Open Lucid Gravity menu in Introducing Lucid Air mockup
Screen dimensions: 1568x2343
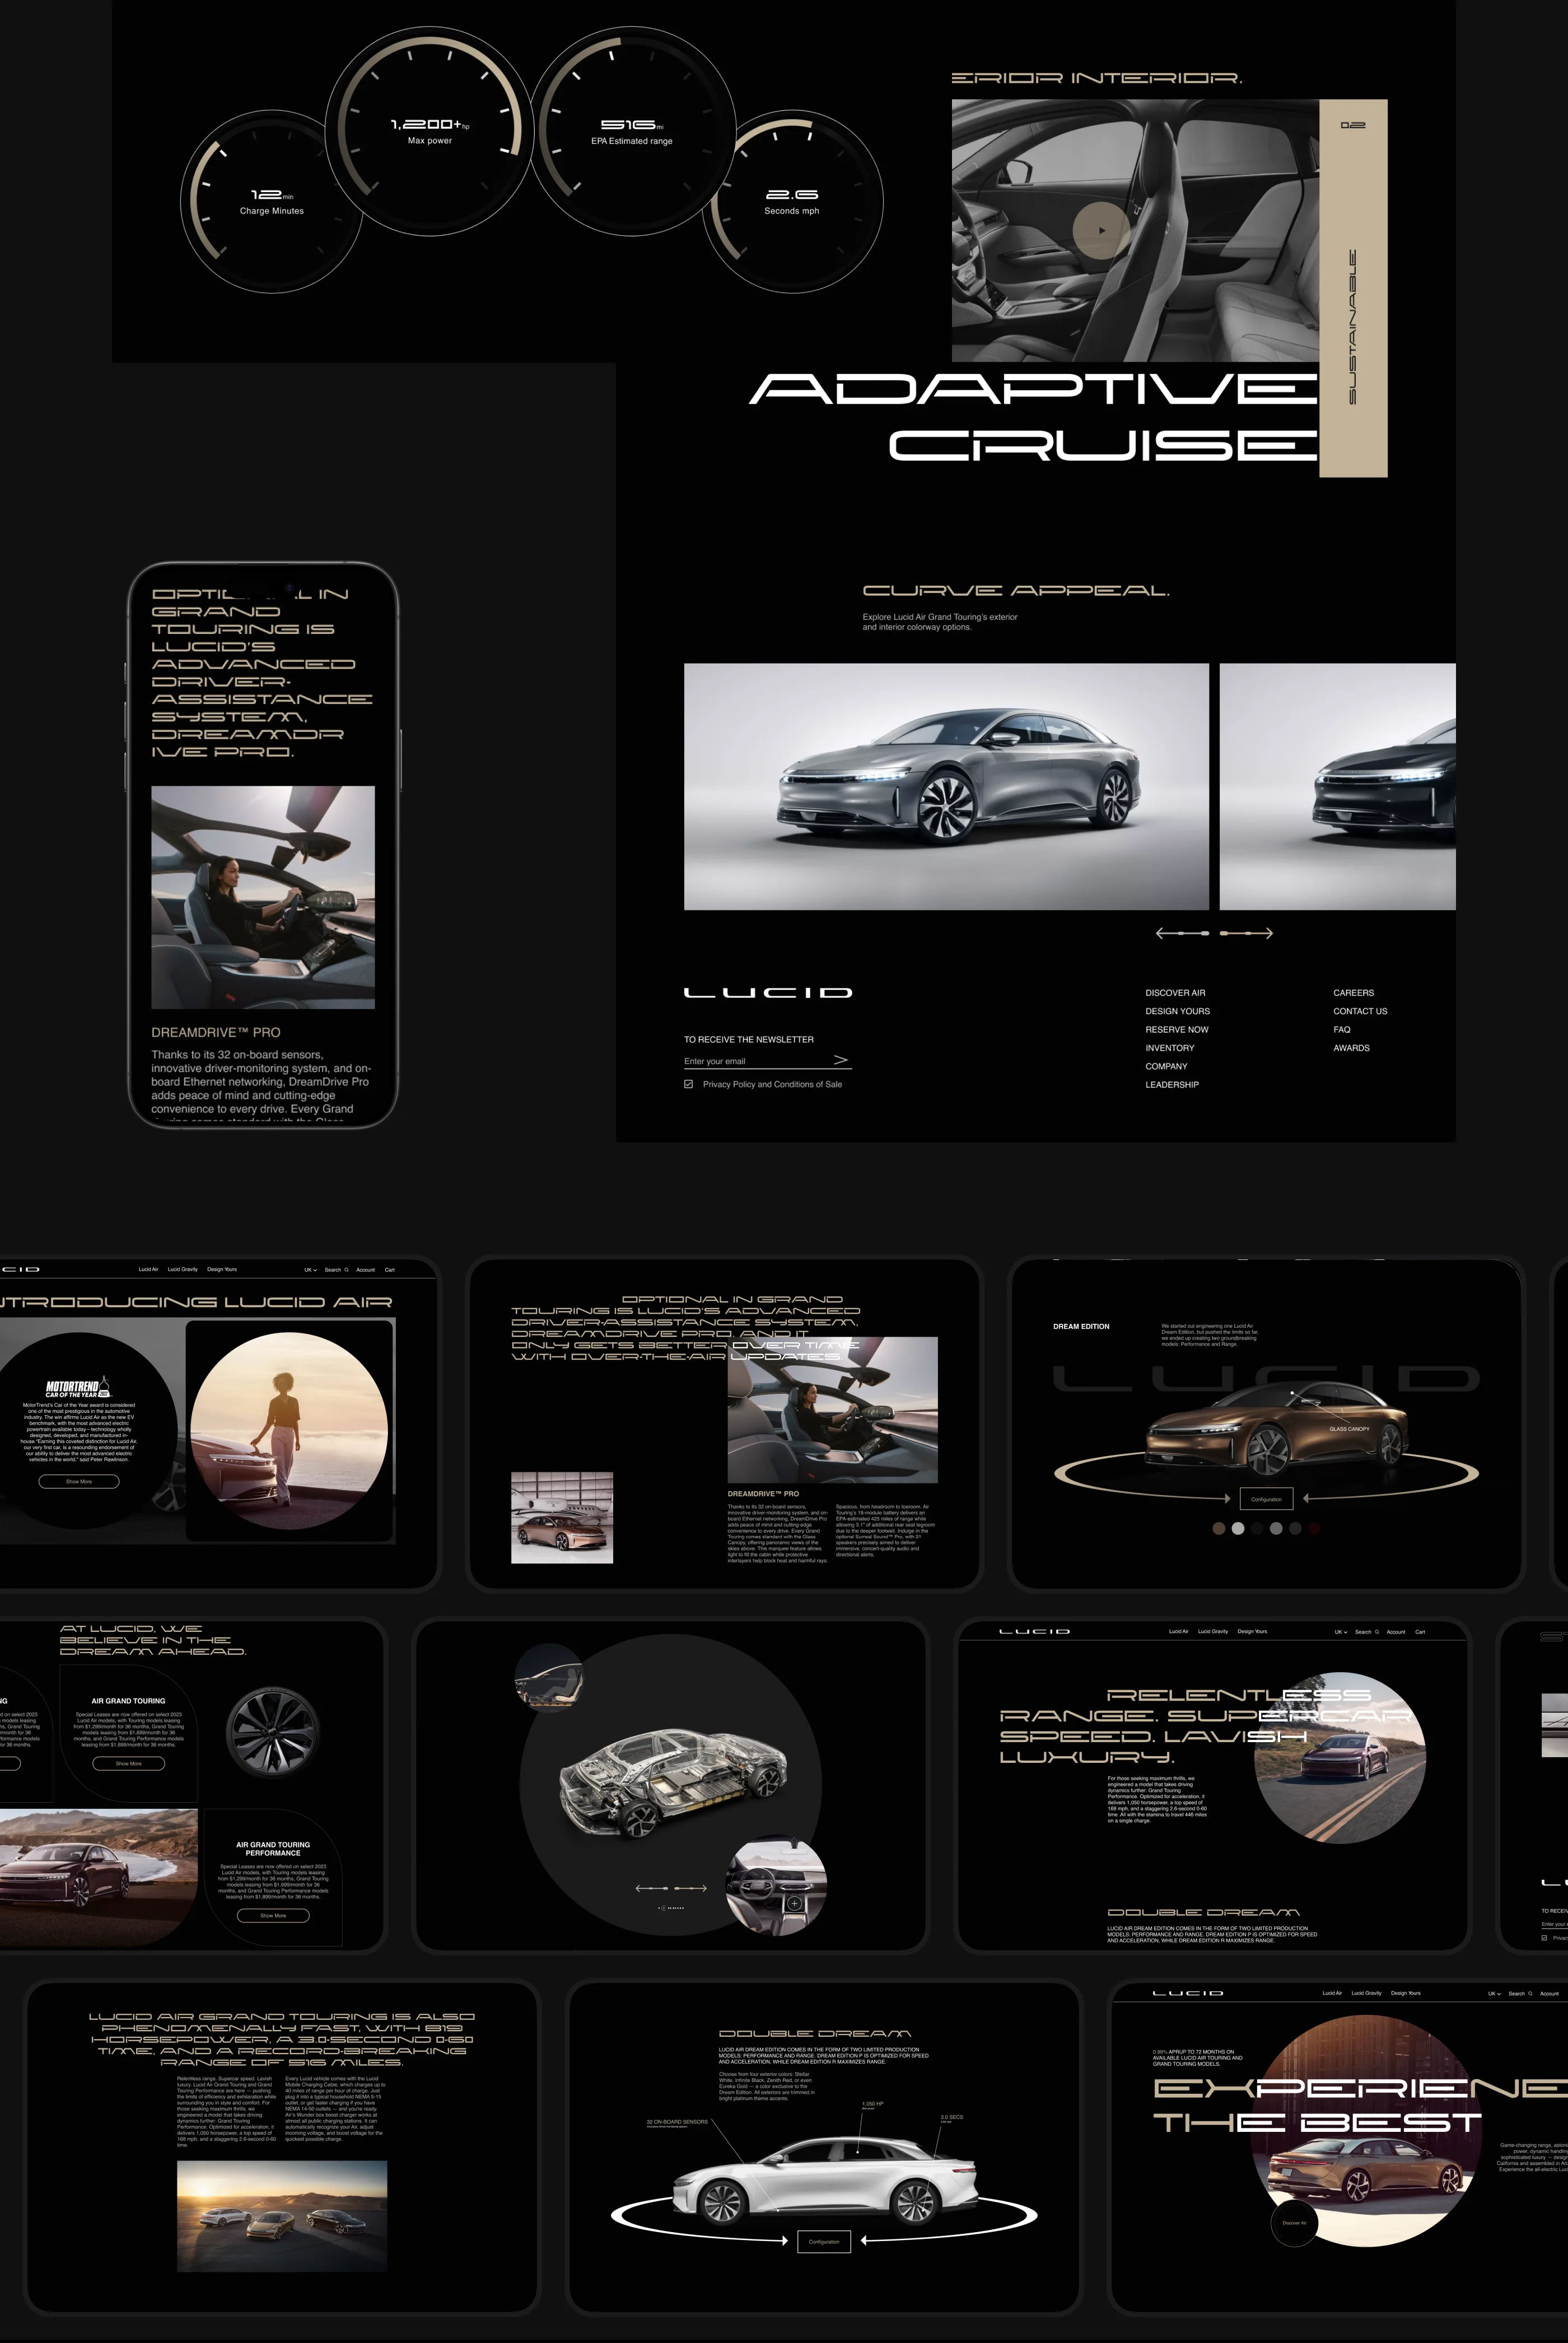183,1269
